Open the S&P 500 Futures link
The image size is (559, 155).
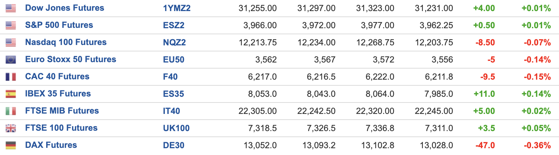(x=59, y=25)
